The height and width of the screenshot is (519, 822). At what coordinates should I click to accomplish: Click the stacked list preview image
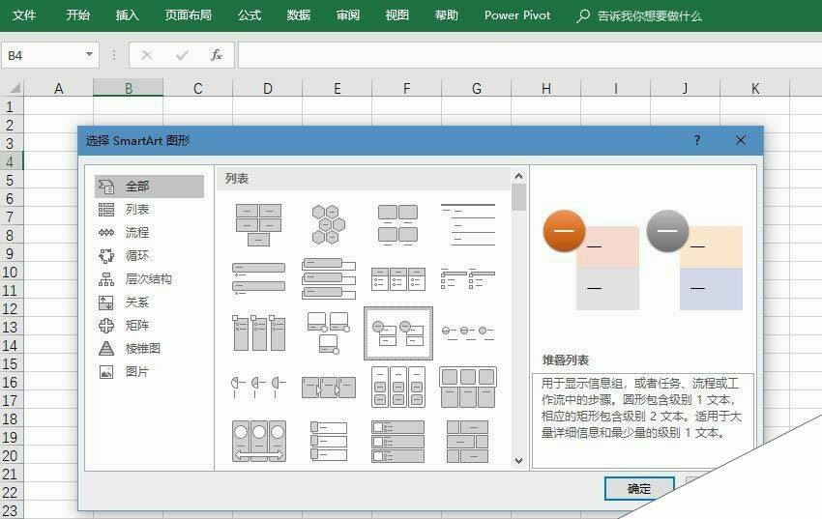tap(643, 260)
